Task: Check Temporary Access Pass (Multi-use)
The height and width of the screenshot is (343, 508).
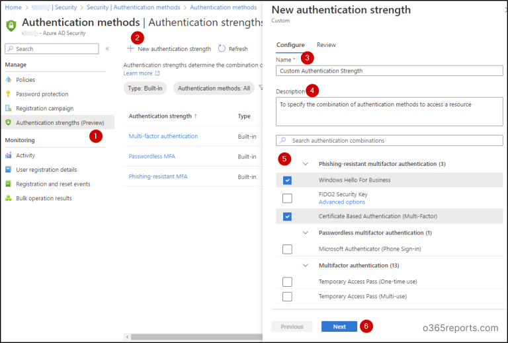Action: click(287, 296)
